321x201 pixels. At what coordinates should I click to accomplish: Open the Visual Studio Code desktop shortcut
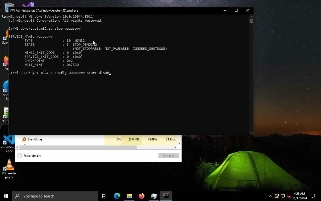pyautogui.click(x=9, y=143)
